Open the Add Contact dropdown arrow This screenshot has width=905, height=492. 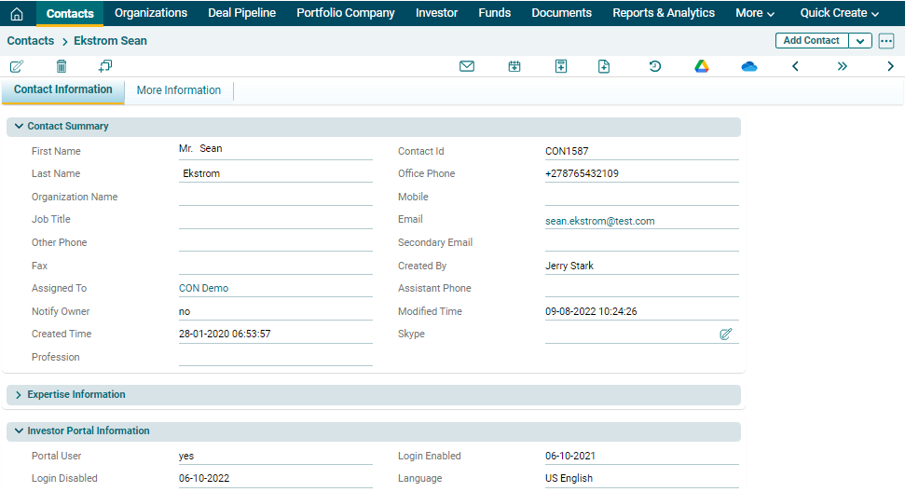pyautogui.click(x=859, y=41)
